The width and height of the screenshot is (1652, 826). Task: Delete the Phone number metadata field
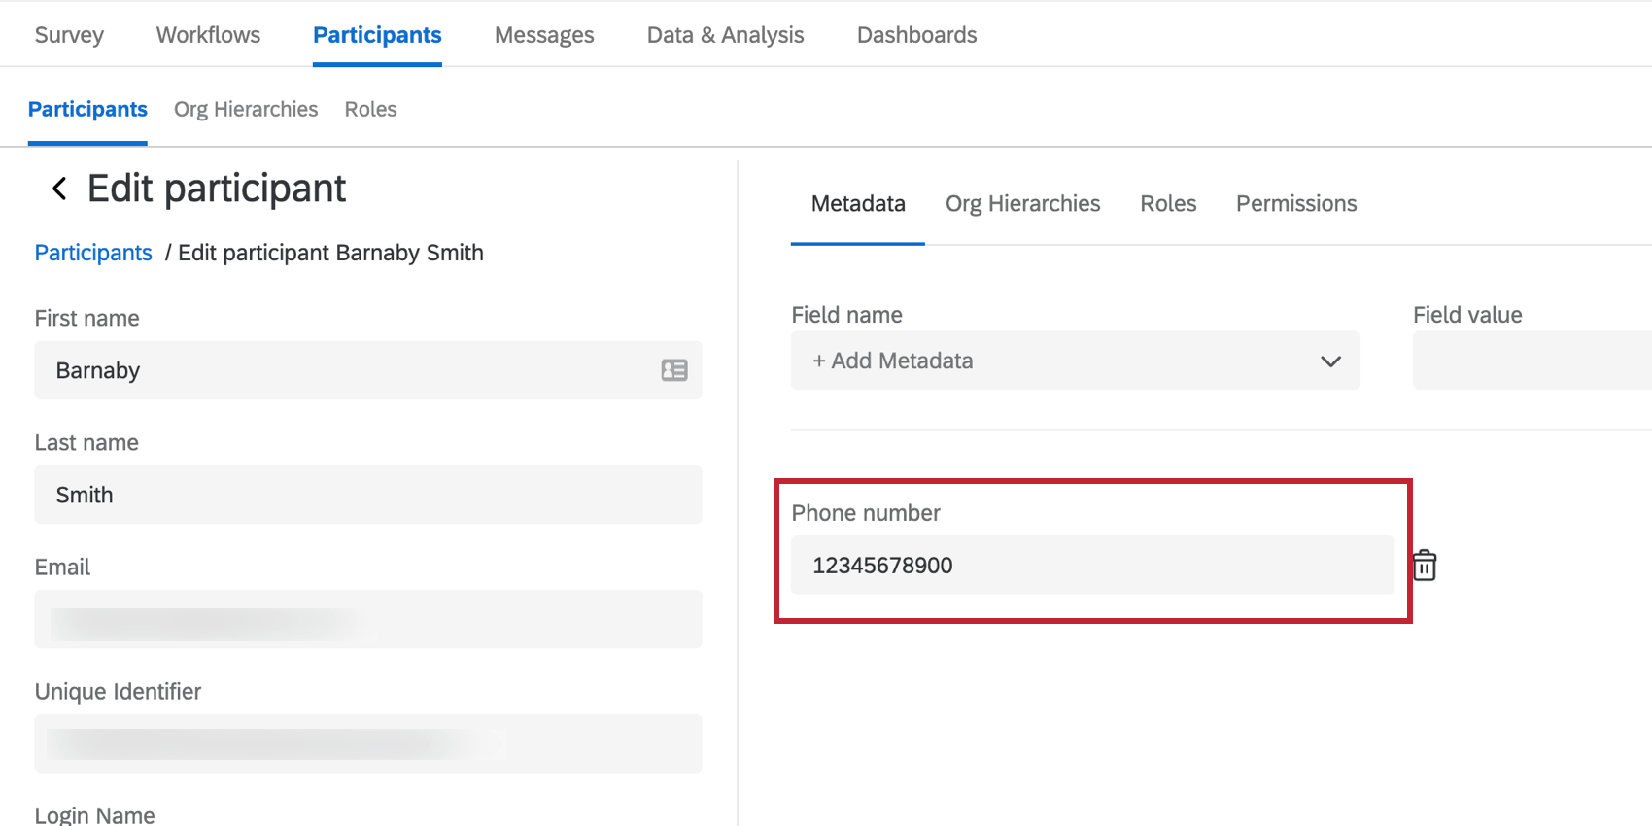pos(1424,566)
